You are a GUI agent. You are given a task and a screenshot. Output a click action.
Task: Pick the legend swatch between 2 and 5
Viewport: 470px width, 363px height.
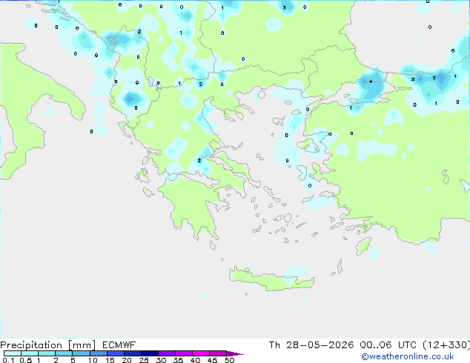[x=64, y=353]
